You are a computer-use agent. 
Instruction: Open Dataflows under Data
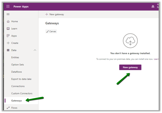[17, 72]
